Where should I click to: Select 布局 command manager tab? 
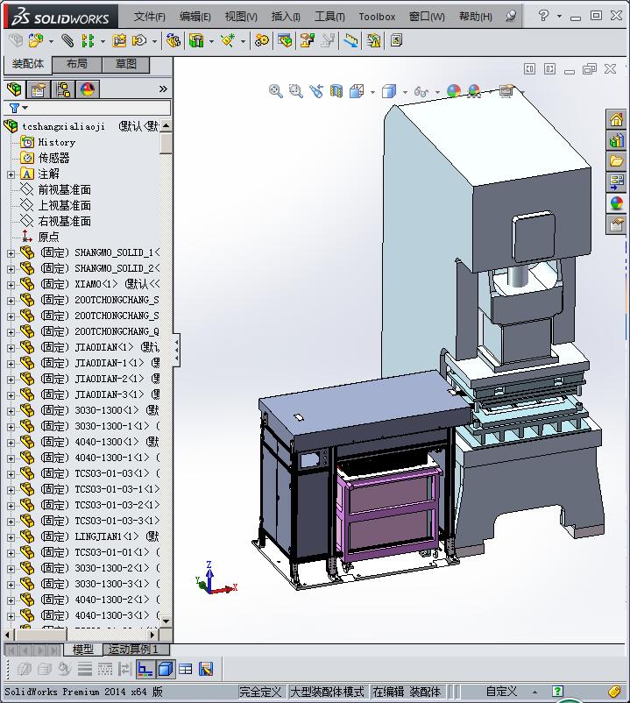pos(77,64)
